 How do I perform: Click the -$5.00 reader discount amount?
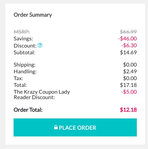point(129,92)
